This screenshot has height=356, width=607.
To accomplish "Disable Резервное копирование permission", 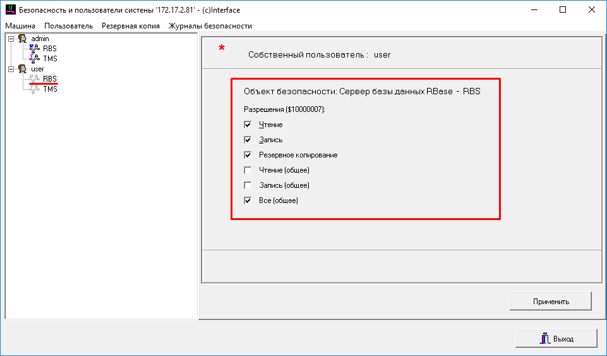I will pyautogui.click(x=248, y=155).
